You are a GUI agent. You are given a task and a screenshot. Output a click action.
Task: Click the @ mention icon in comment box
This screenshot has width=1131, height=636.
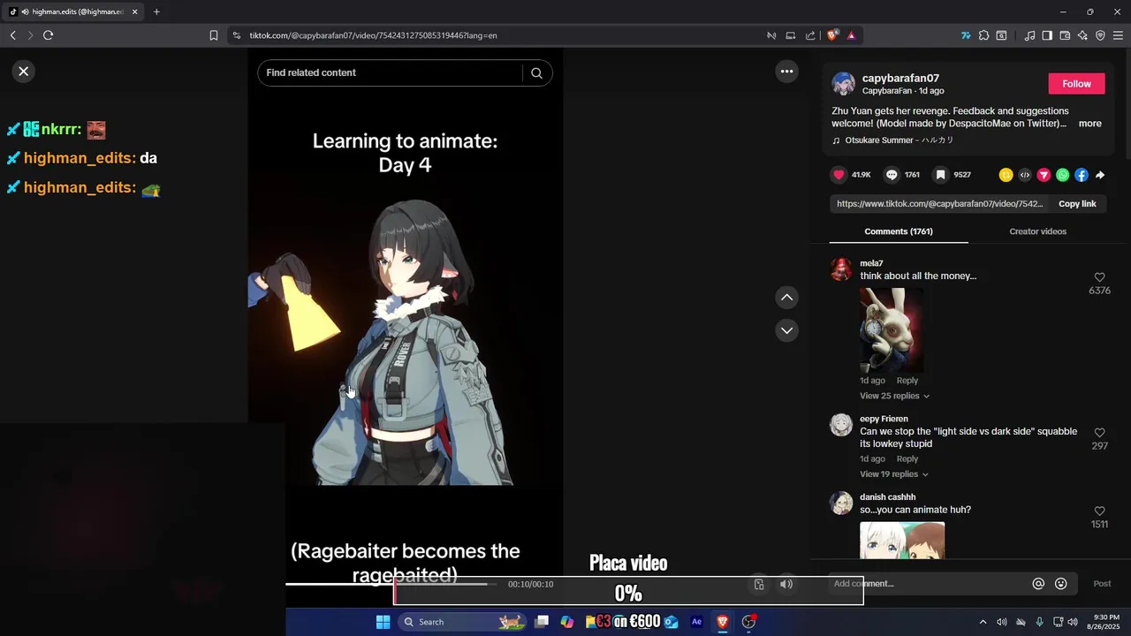click(1038, 584)
